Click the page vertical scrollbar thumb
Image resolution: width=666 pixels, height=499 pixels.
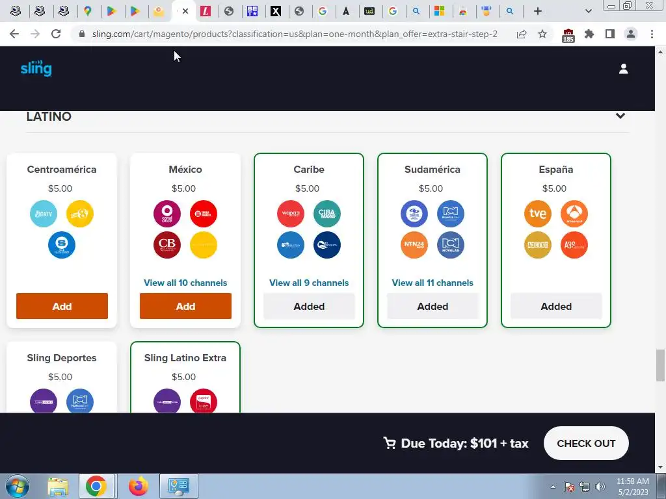click(x=660, y=365)
